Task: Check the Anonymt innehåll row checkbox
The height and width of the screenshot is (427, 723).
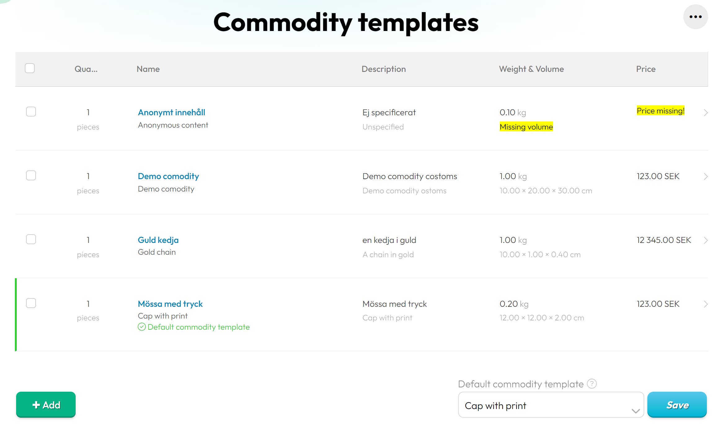Action: [31, 112]
